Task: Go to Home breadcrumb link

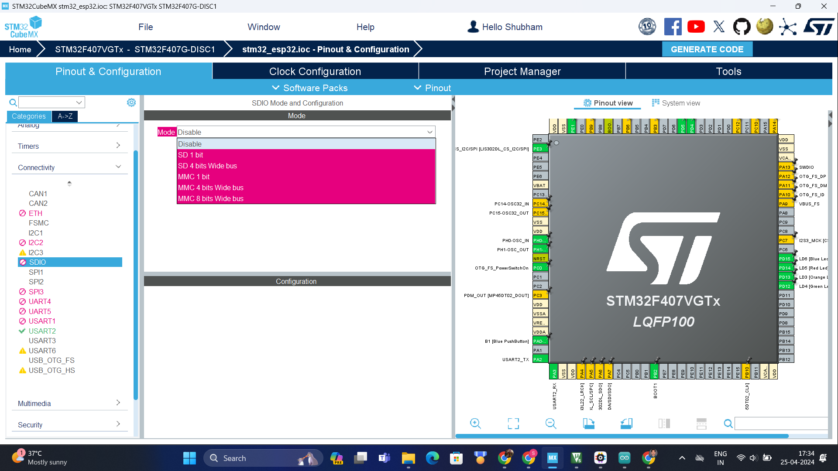Action: [20, 49]
